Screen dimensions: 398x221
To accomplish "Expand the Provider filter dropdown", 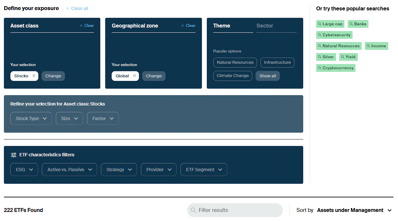I will [x=158, y=169].
